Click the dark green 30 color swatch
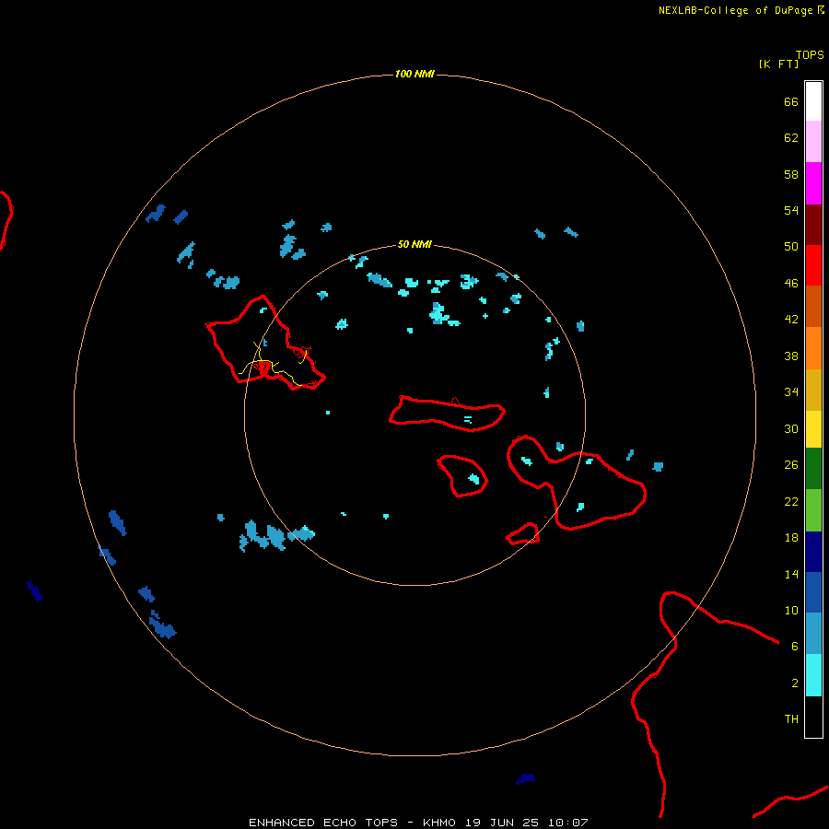Screen dimensions: 829x829 click(813, 469)
